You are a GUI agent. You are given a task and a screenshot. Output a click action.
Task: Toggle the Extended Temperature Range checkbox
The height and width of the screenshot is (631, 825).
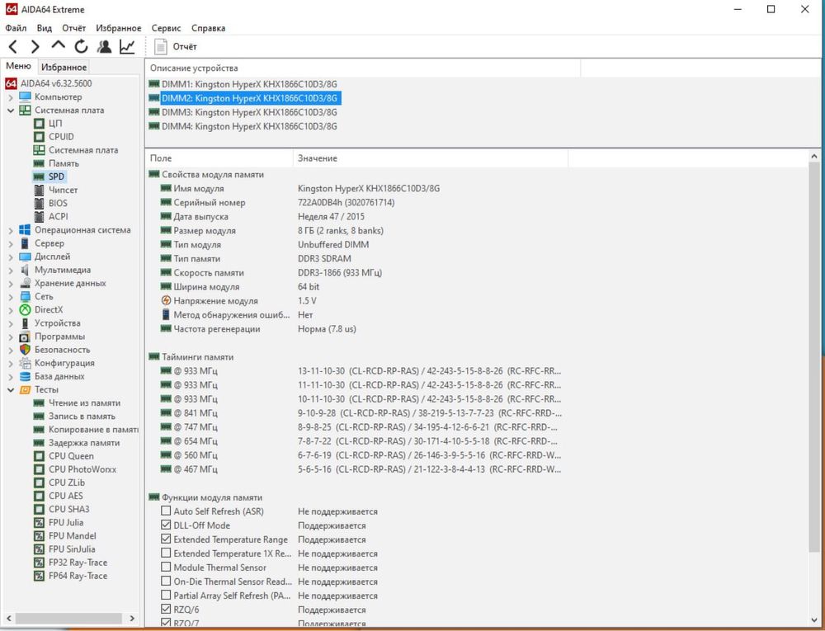coord(166,539)
